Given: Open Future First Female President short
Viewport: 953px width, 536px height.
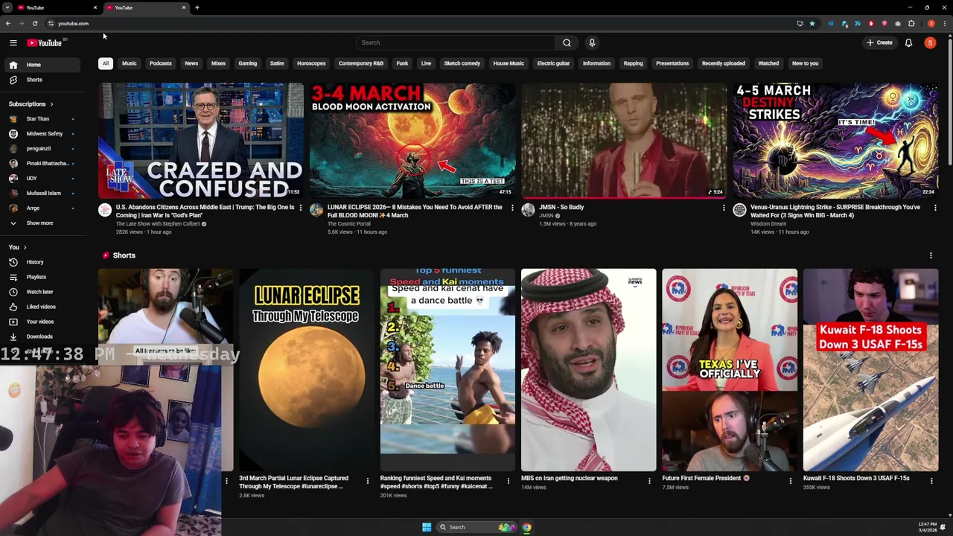Looking at the screenshot, I should click(730, 370).
